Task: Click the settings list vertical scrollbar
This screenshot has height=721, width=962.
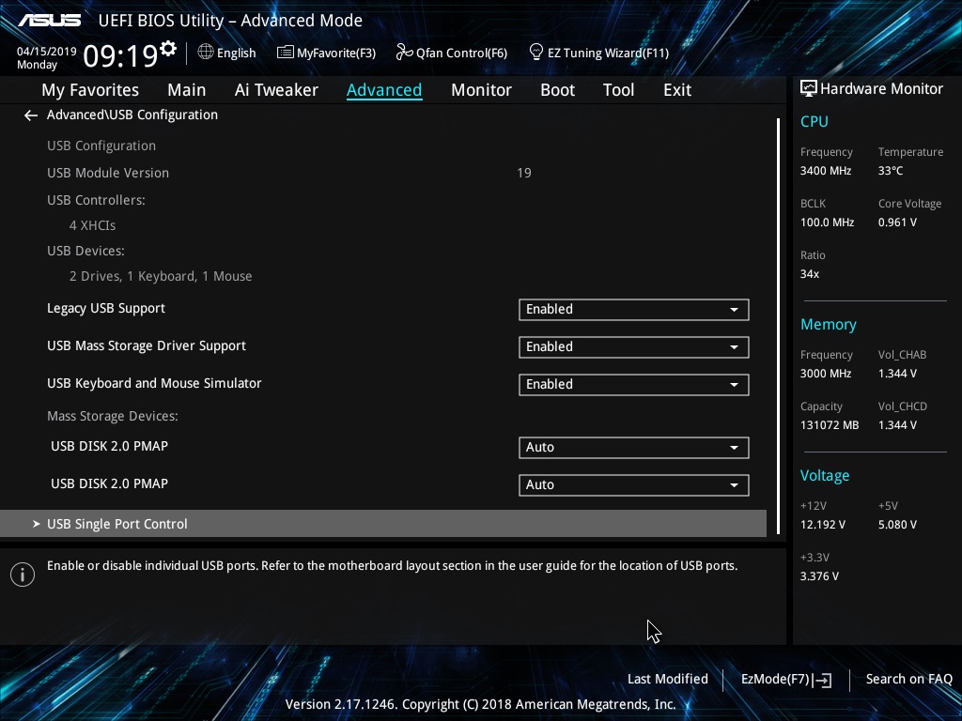Action: 778,326
